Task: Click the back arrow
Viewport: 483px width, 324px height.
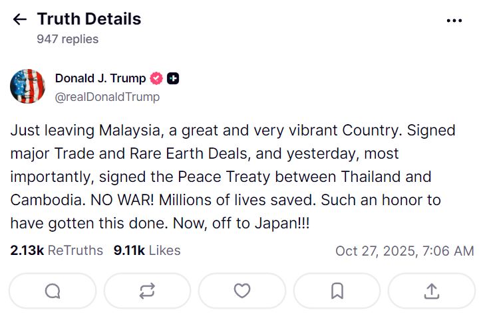Action: click(x=19, y=20)
